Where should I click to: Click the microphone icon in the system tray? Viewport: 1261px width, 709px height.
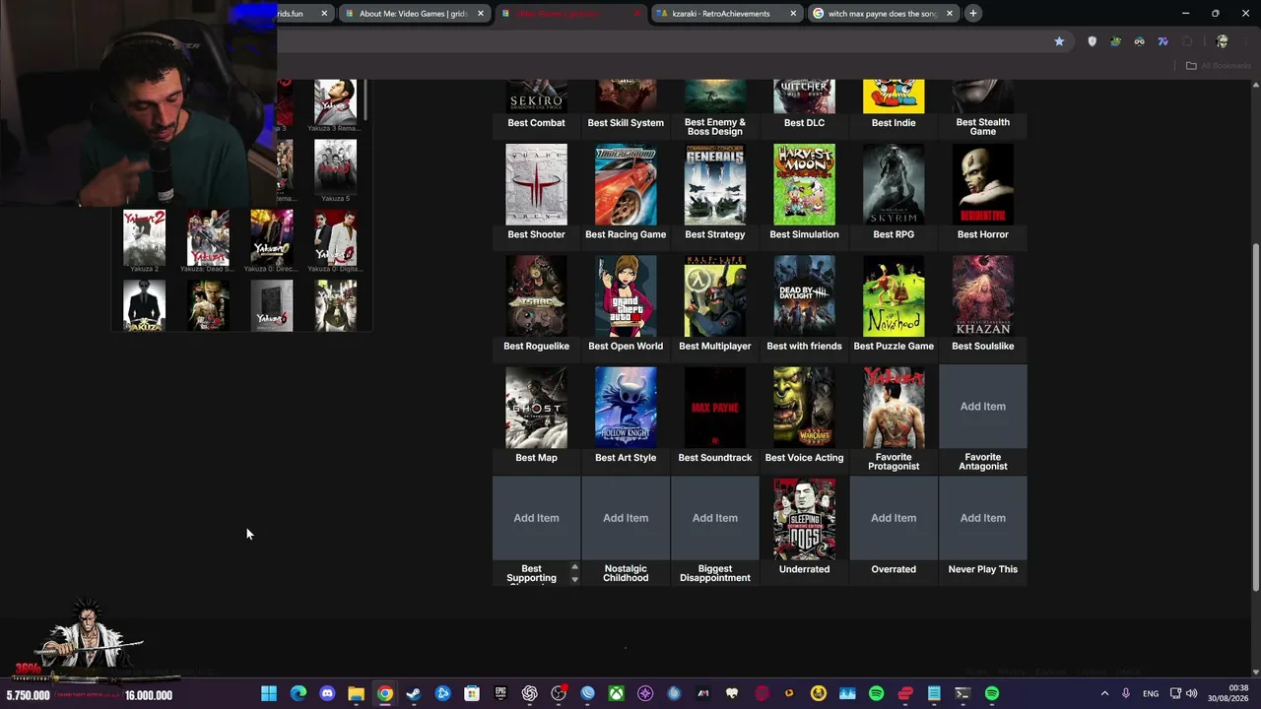coord(1126,694)
